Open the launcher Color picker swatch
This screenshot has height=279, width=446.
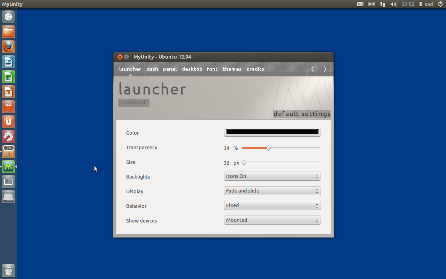[272, 132]
